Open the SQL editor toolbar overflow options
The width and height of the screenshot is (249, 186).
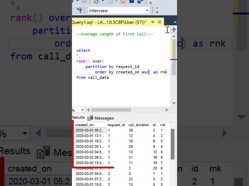tap(157, 10)
